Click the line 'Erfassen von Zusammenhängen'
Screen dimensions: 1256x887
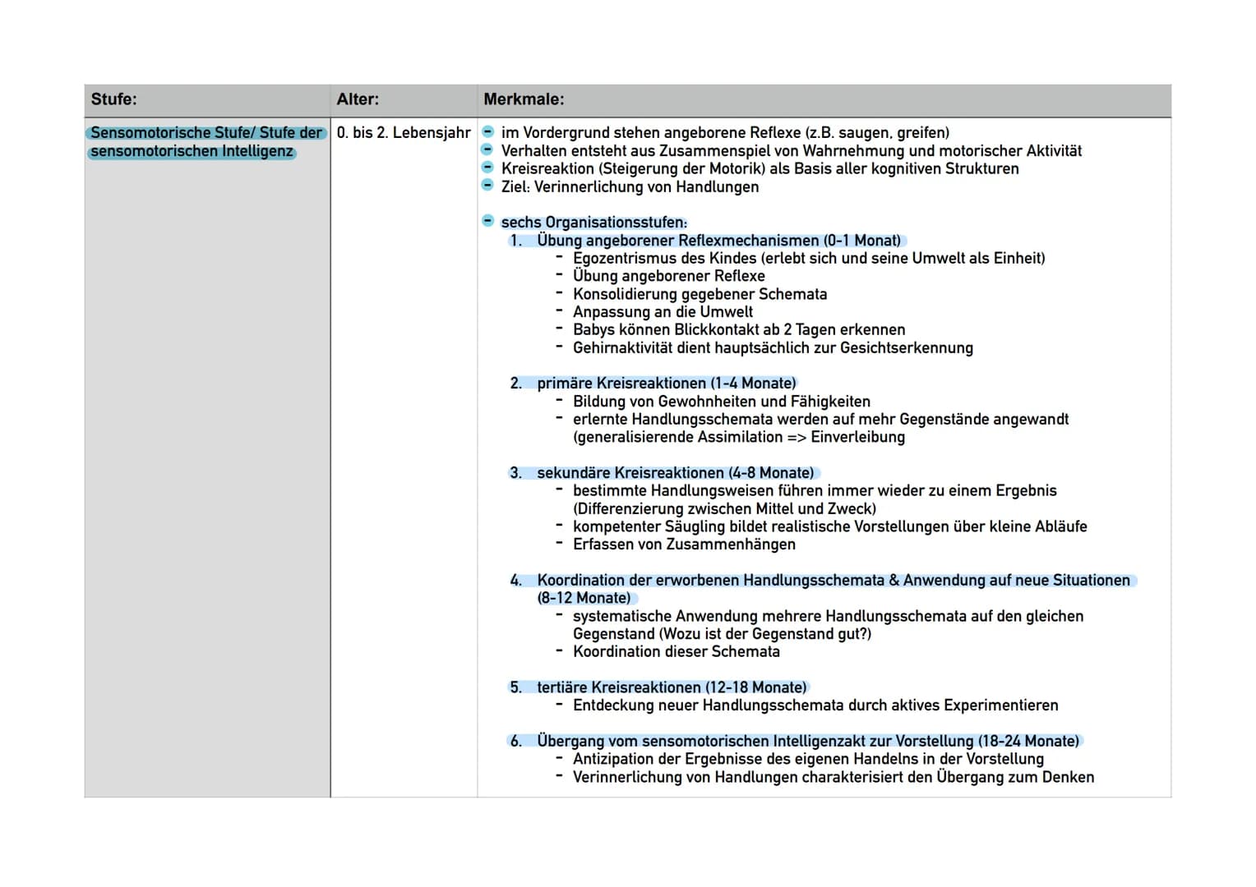tap(684, 544)
